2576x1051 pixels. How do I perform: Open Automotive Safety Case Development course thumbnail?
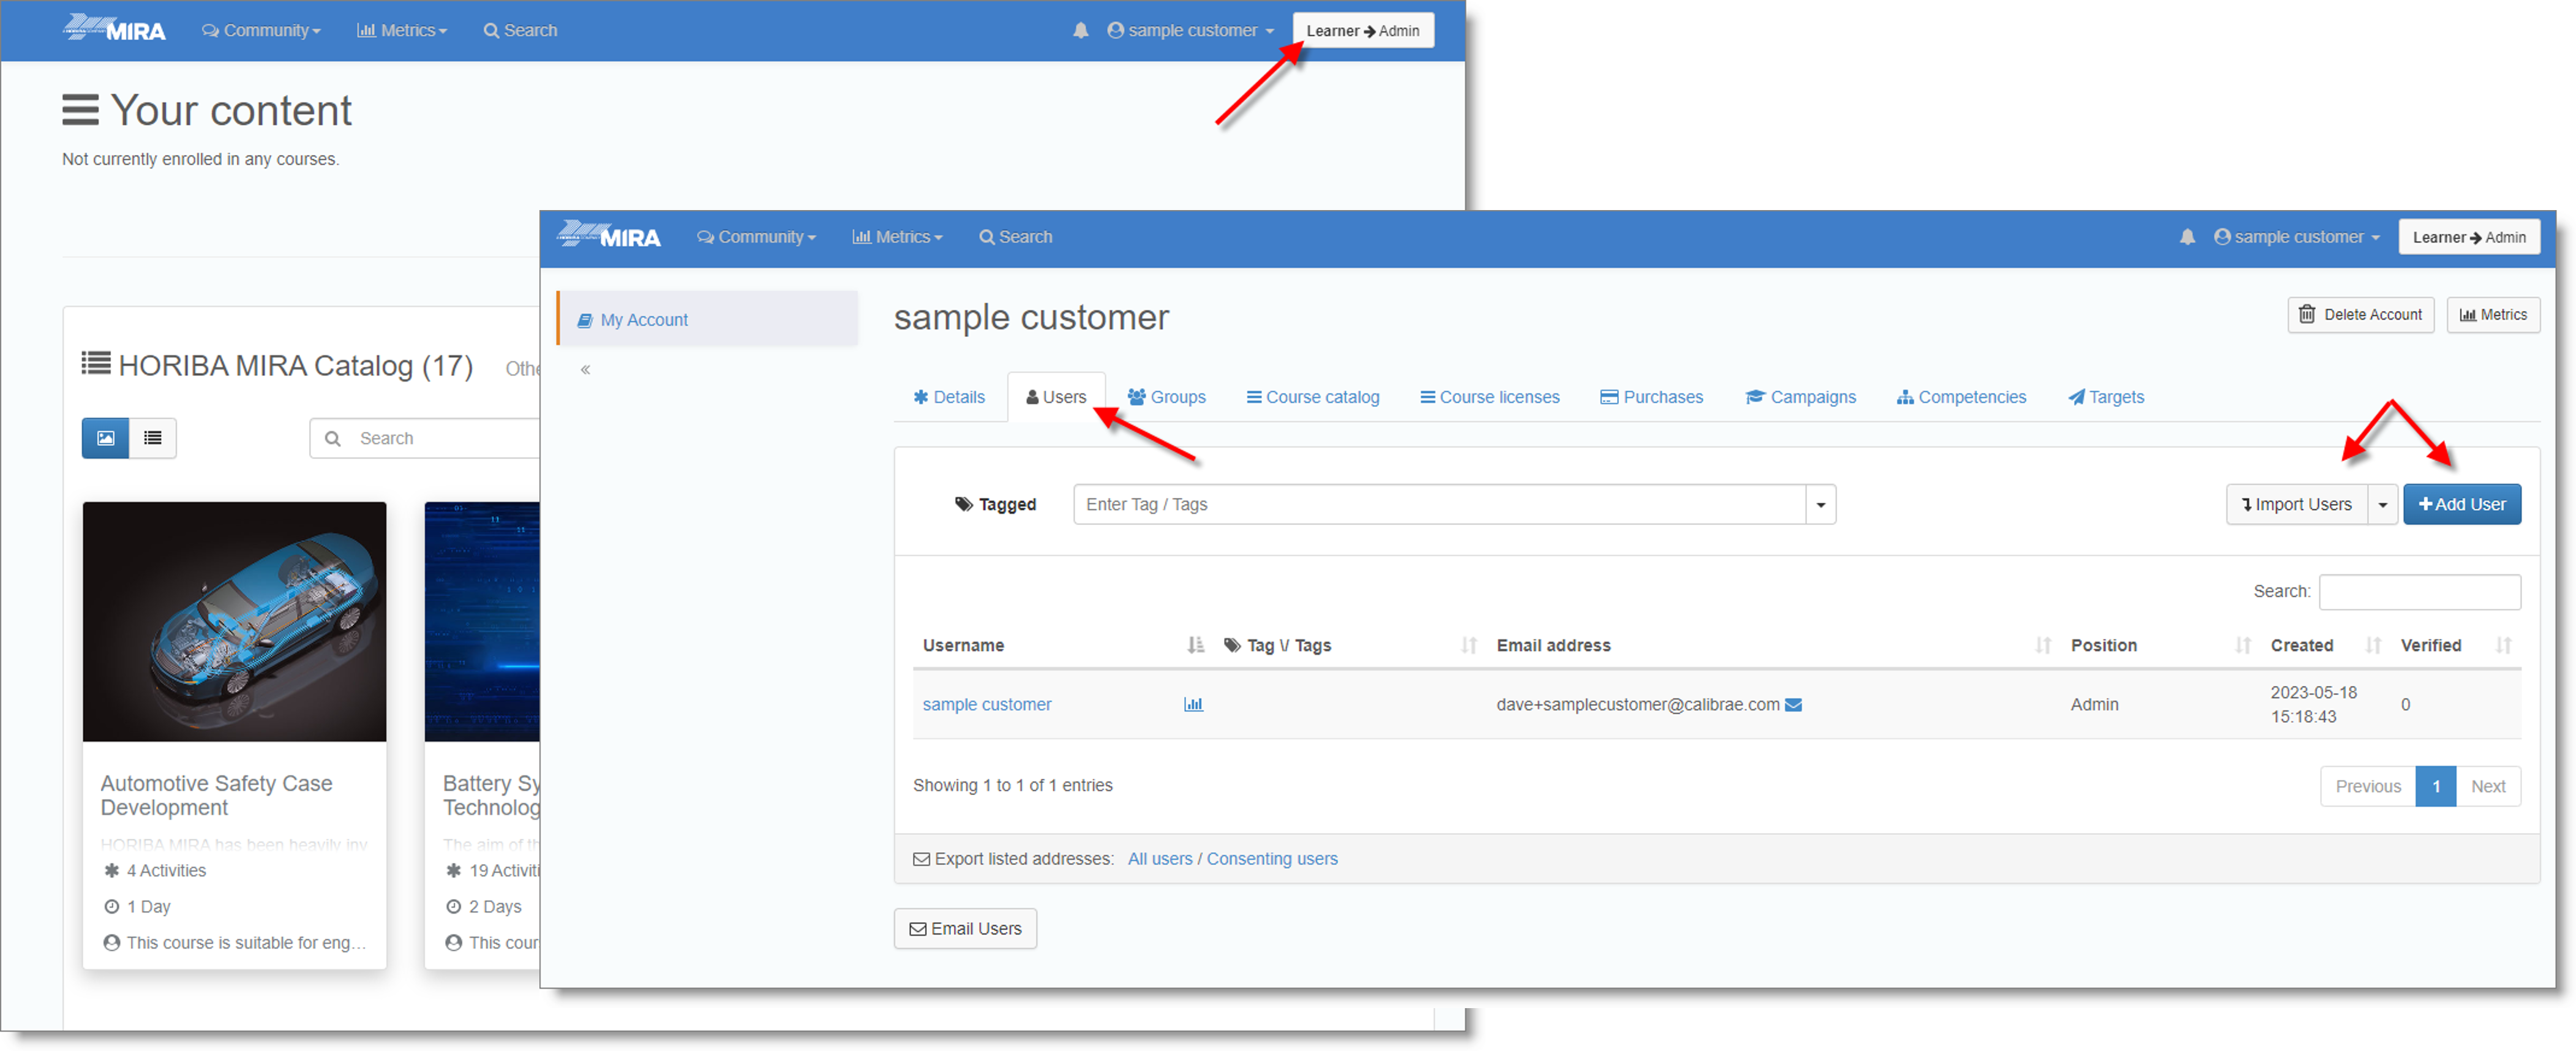234,621
